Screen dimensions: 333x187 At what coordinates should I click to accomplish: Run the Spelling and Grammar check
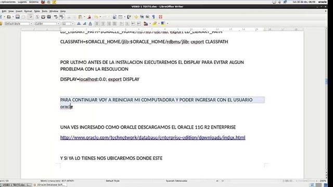click(56, 17)
